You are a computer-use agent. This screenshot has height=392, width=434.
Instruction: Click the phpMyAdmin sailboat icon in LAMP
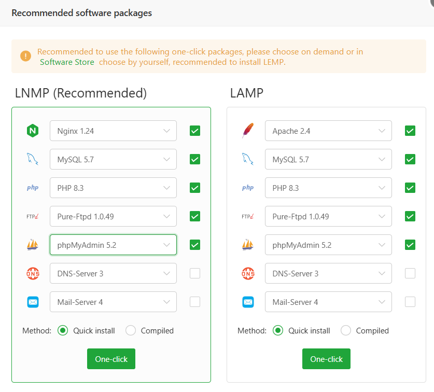248,245
